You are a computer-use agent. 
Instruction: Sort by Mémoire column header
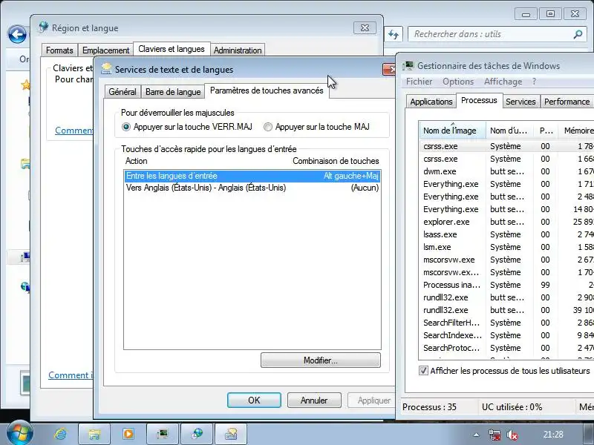click(576, 131)
